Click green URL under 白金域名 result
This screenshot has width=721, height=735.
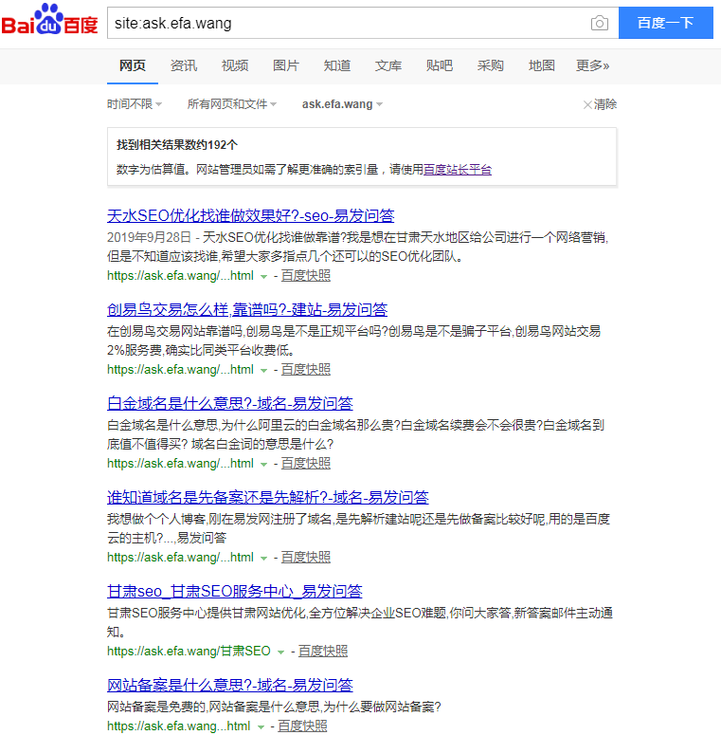pos(180,463)
